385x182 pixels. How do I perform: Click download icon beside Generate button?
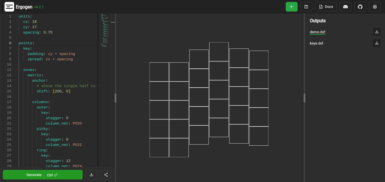(91, 175)
